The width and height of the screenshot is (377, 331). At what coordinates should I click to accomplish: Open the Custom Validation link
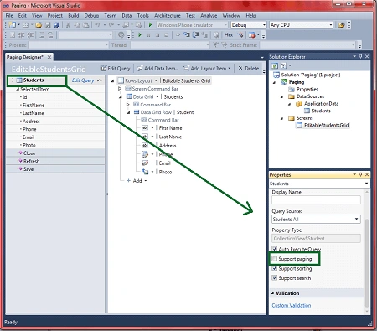[x=292, y=305]
